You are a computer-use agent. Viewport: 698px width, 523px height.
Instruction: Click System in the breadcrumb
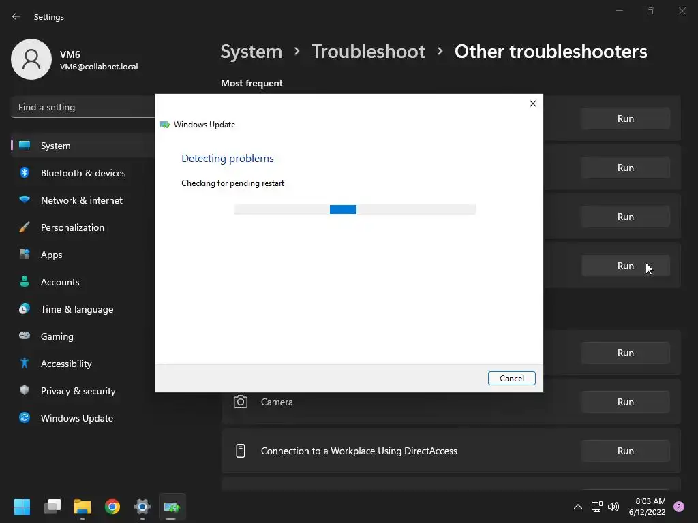[x=252, y=52]
